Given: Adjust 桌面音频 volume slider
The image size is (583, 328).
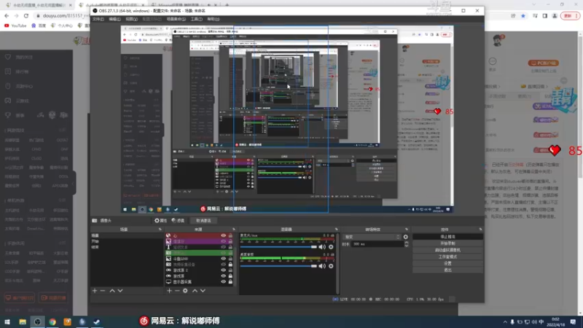Looking at the screenshot, I should 278,266.
